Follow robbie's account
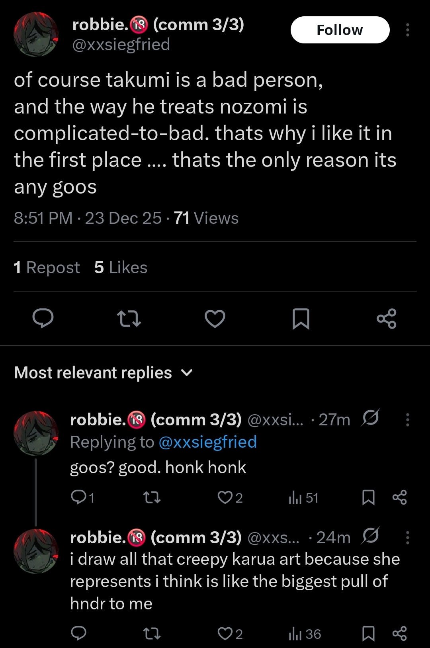The height and width of the screenshot is (648, 430). [x=340, y=30]
